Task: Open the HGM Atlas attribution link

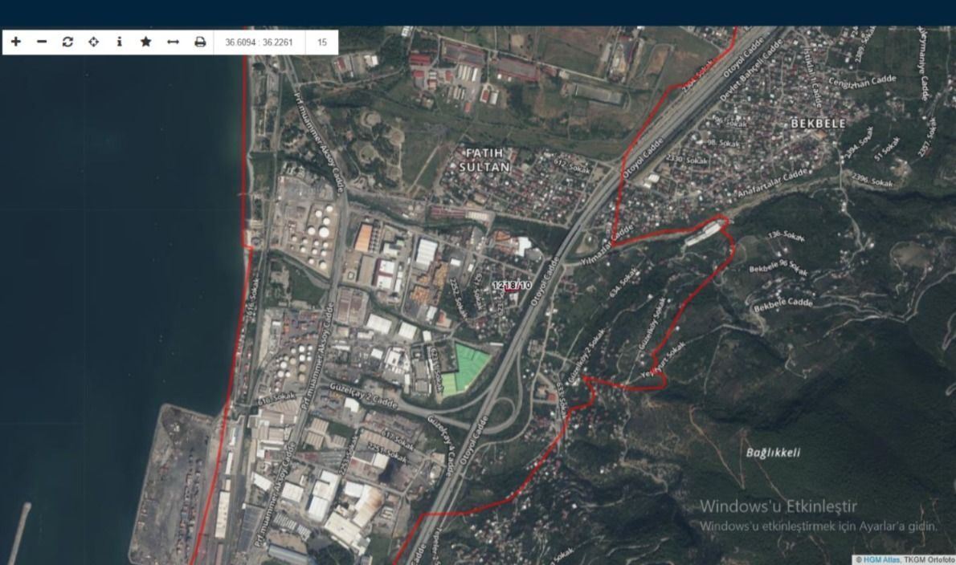Action: (881, 559)
